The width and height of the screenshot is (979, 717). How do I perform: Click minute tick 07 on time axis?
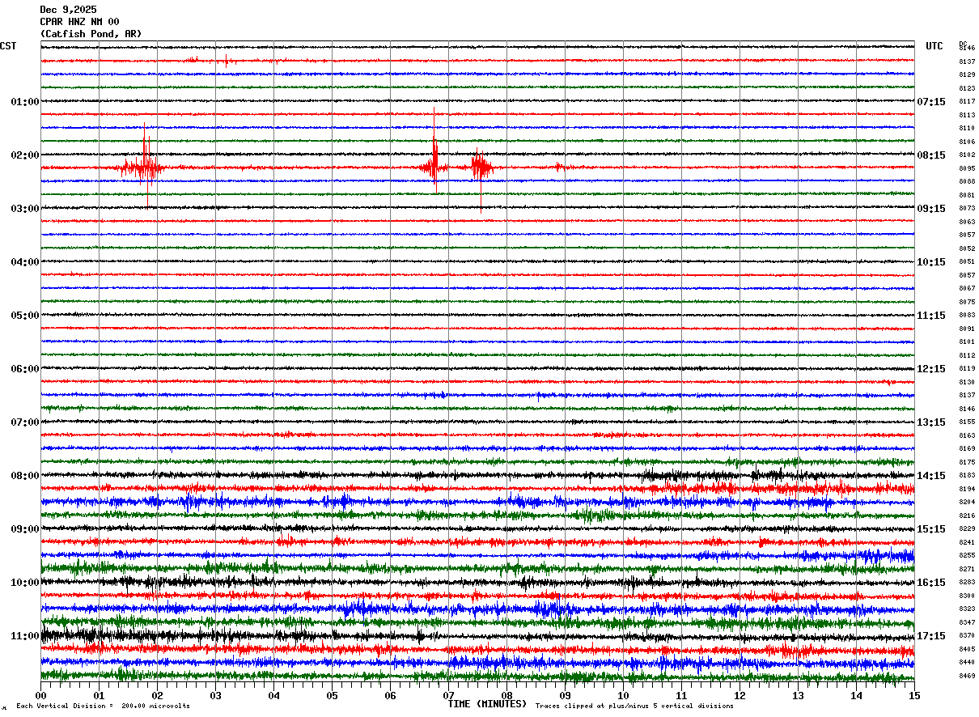(448, 695)
